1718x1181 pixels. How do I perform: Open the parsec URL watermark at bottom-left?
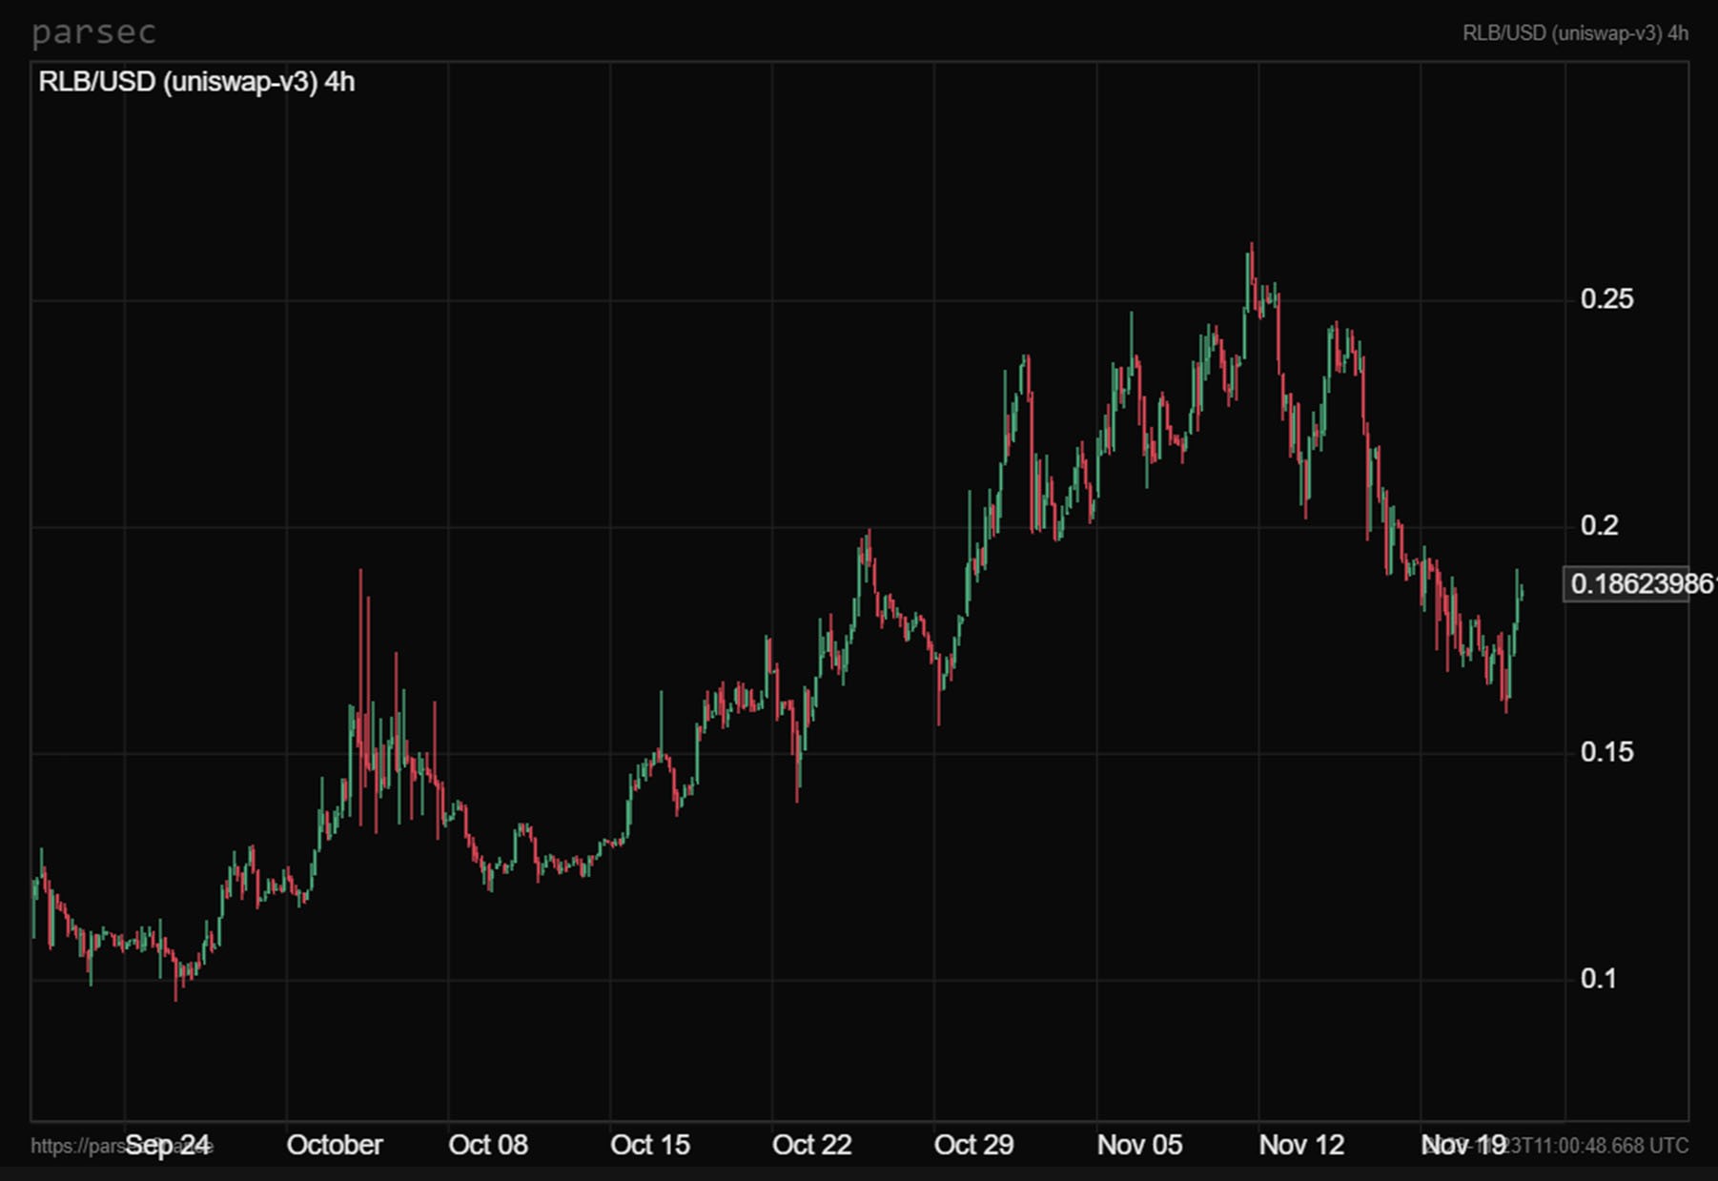pos(74,1146)
